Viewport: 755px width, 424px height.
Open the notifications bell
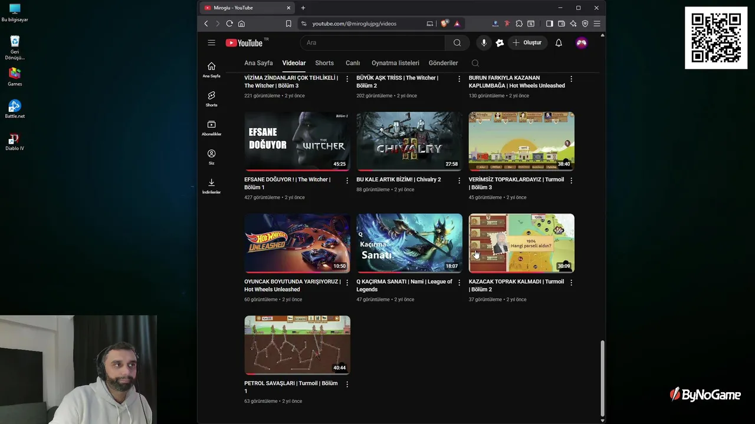tap(559, 42)
